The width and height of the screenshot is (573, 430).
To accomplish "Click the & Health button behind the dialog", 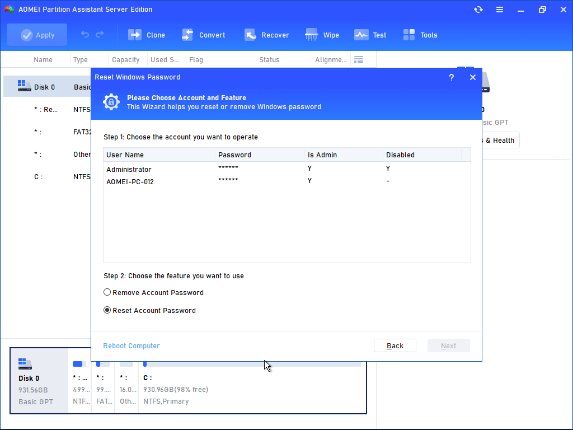I will tap(500, 141).
